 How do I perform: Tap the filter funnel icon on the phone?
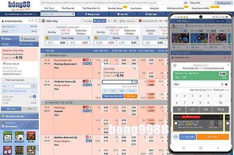[x=229, y=30]
